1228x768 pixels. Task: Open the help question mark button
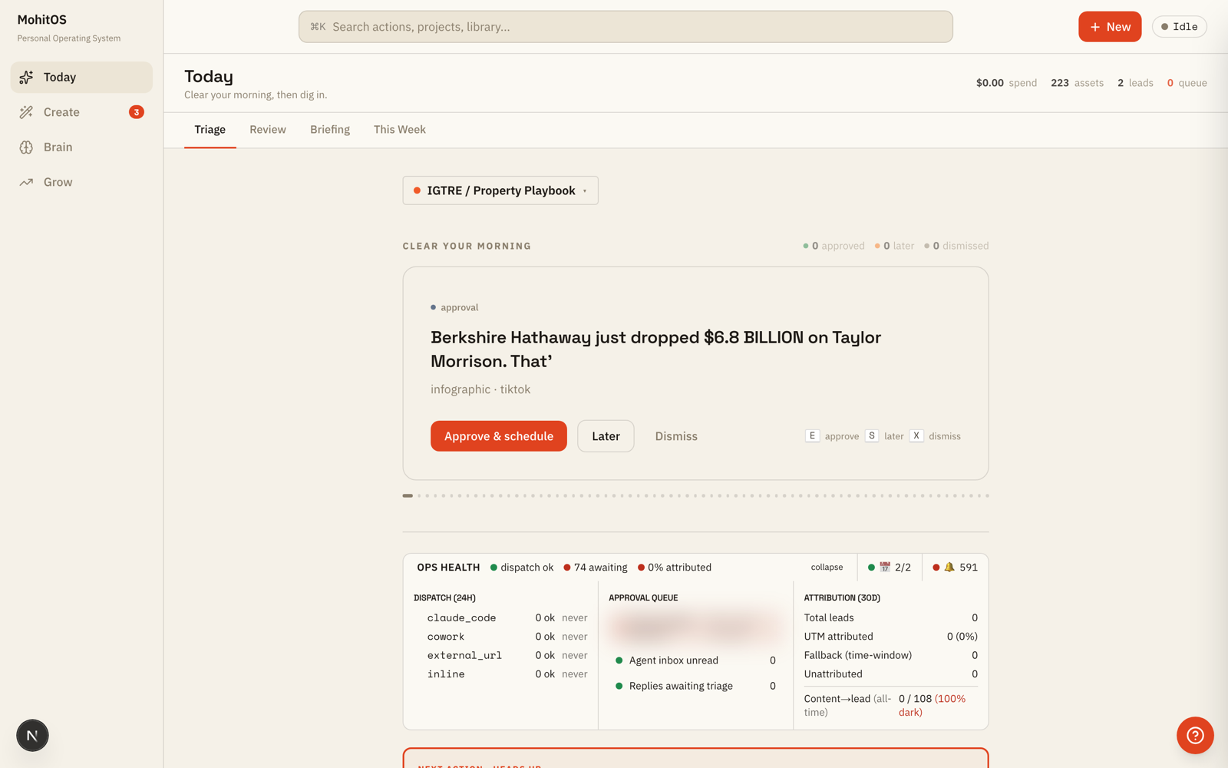tap(1195, 736)
